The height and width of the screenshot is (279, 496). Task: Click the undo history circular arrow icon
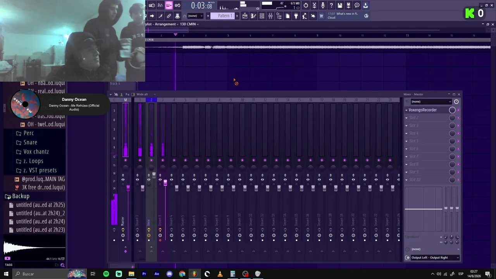point(306,5)
